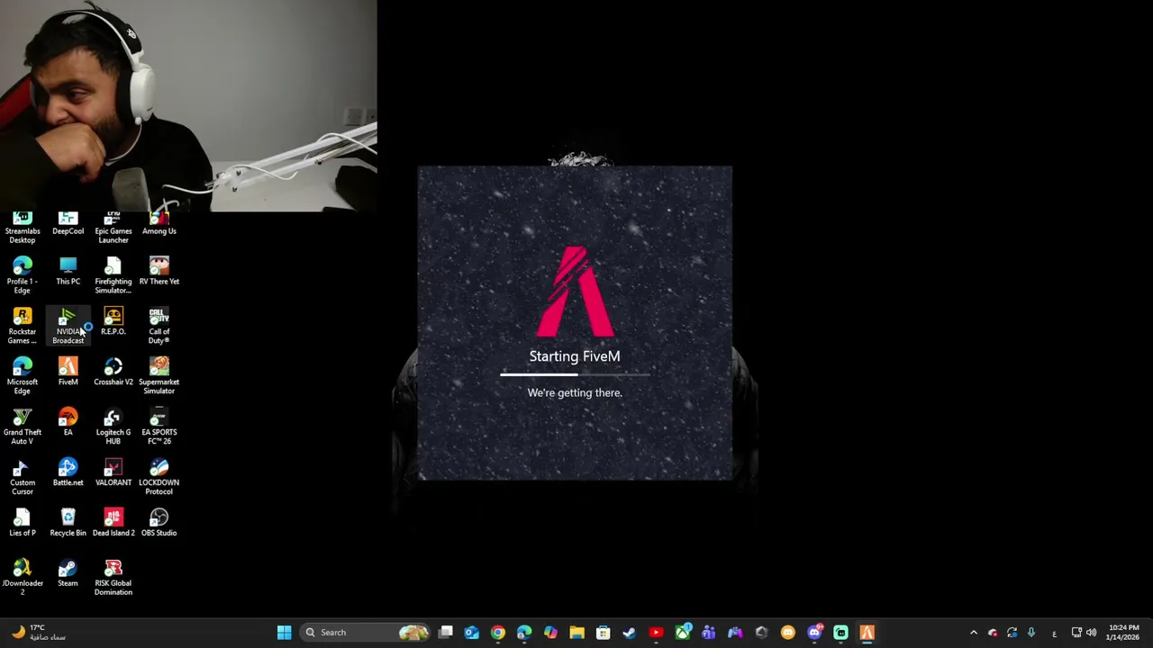Select Grand Theft Auto V icon
1153x648 pixels.
click(x=23, y=427)
